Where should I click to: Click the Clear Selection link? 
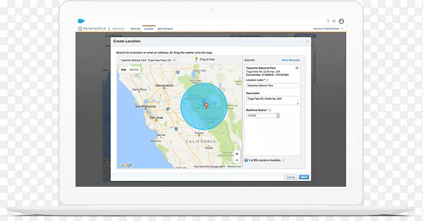[x=290, y=60]
